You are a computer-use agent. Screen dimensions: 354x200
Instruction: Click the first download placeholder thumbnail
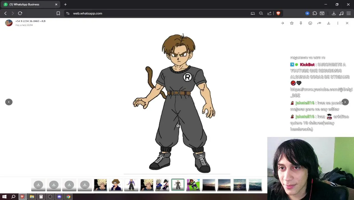coord(38,185)
